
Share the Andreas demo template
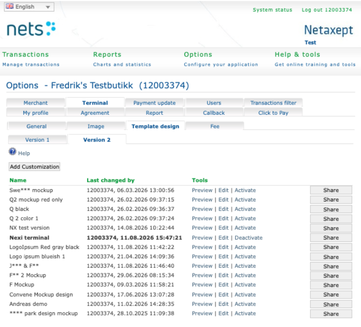tap(331, 304)
